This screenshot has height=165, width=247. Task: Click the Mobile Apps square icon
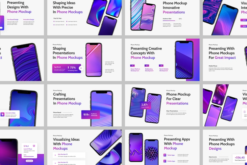click(165, 161)
